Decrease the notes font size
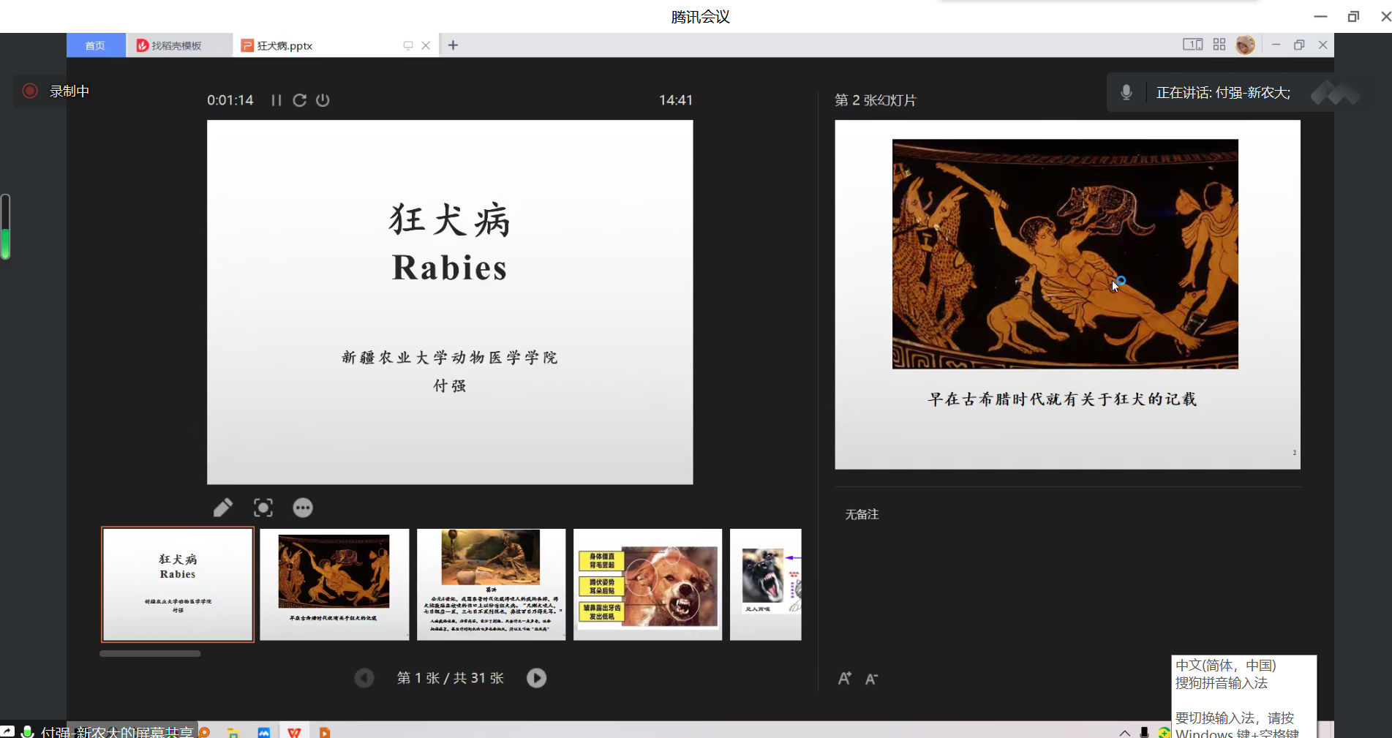This screenshot has width=1392, height=738. 871,679
